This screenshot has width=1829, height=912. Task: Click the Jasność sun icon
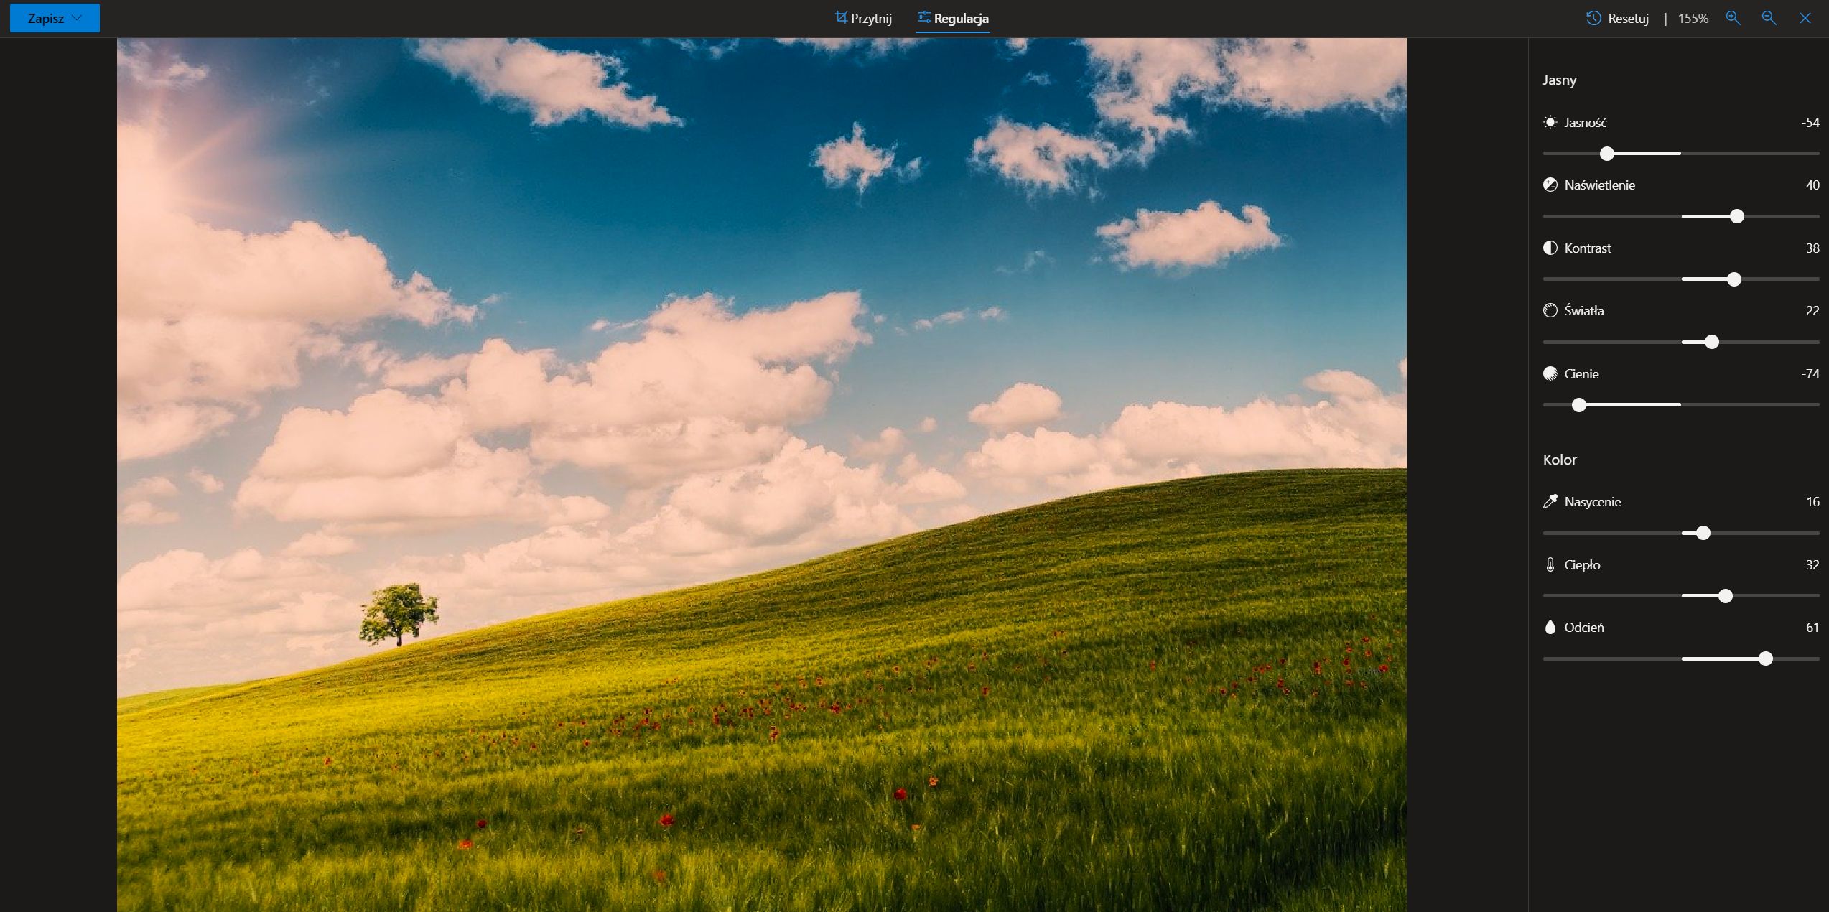tap(1550, 122)
